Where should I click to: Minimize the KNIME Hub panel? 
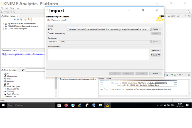[x=186, y=16]
